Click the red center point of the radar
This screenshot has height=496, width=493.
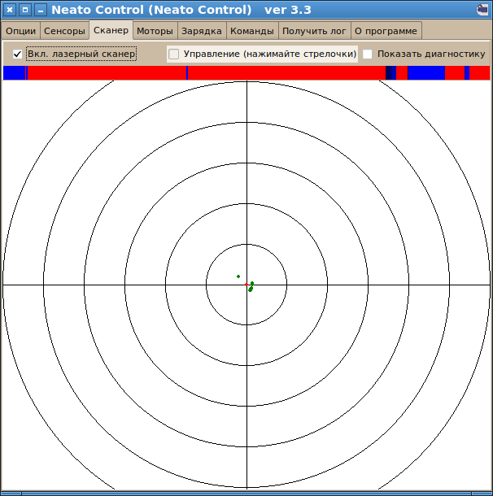pos(246,285)
